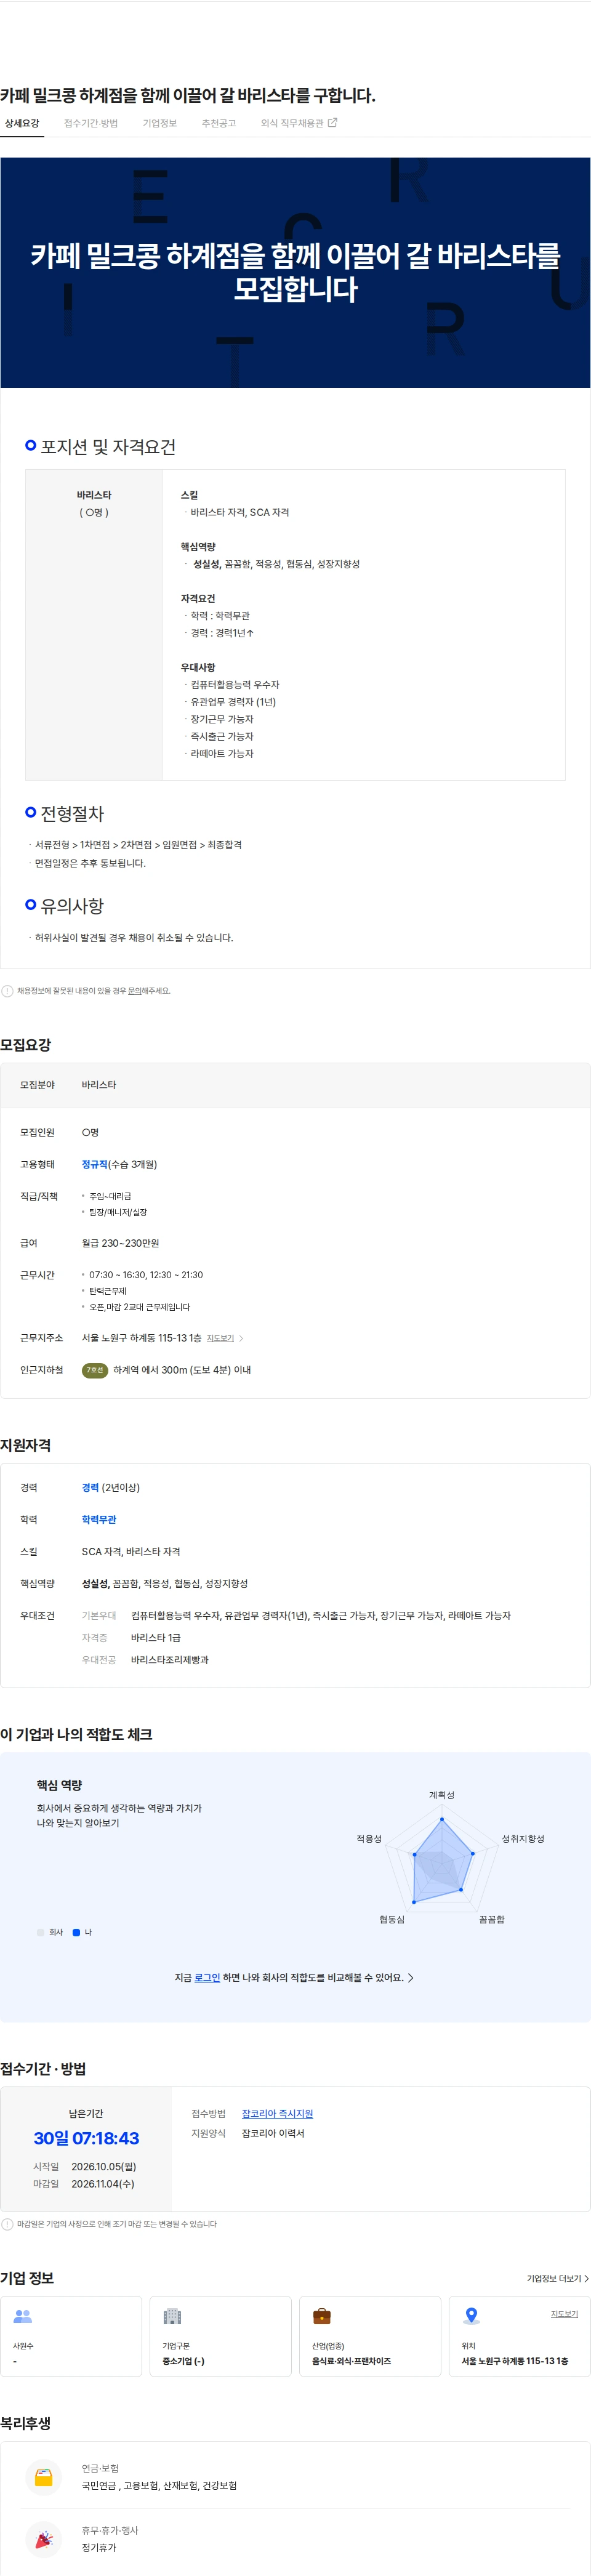The width and height of the screenshot is (591, 2576).
Task: Click the 위치 map pin icon
Action: pyautogui.click(x=472, y=2316)
